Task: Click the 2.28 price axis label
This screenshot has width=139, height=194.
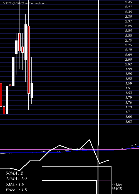Action: 128,26
